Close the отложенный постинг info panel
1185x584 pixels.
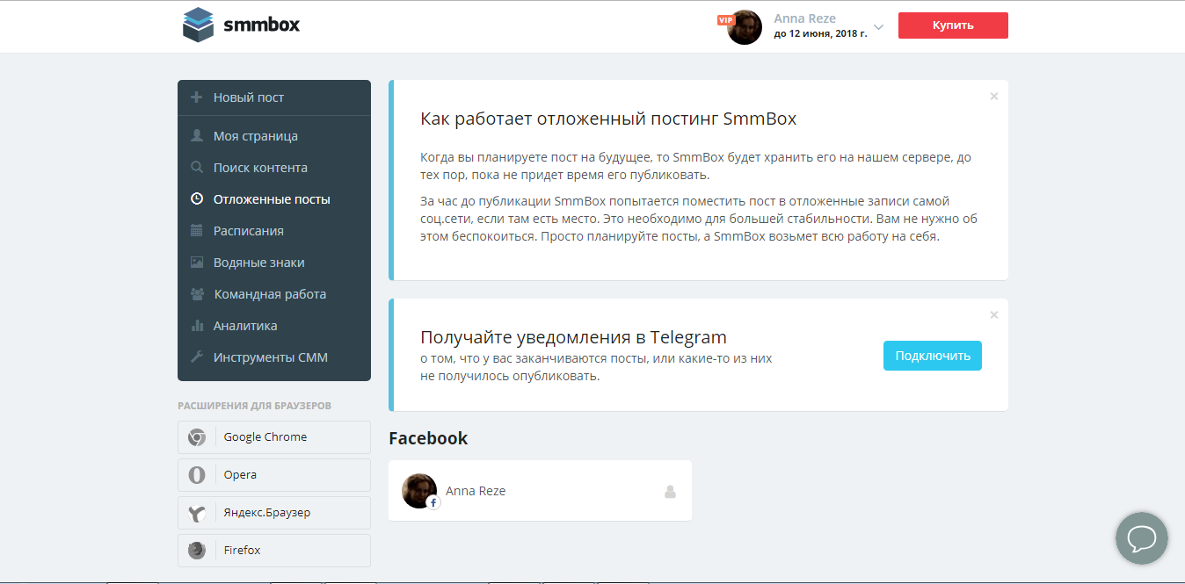pos(994,97)
